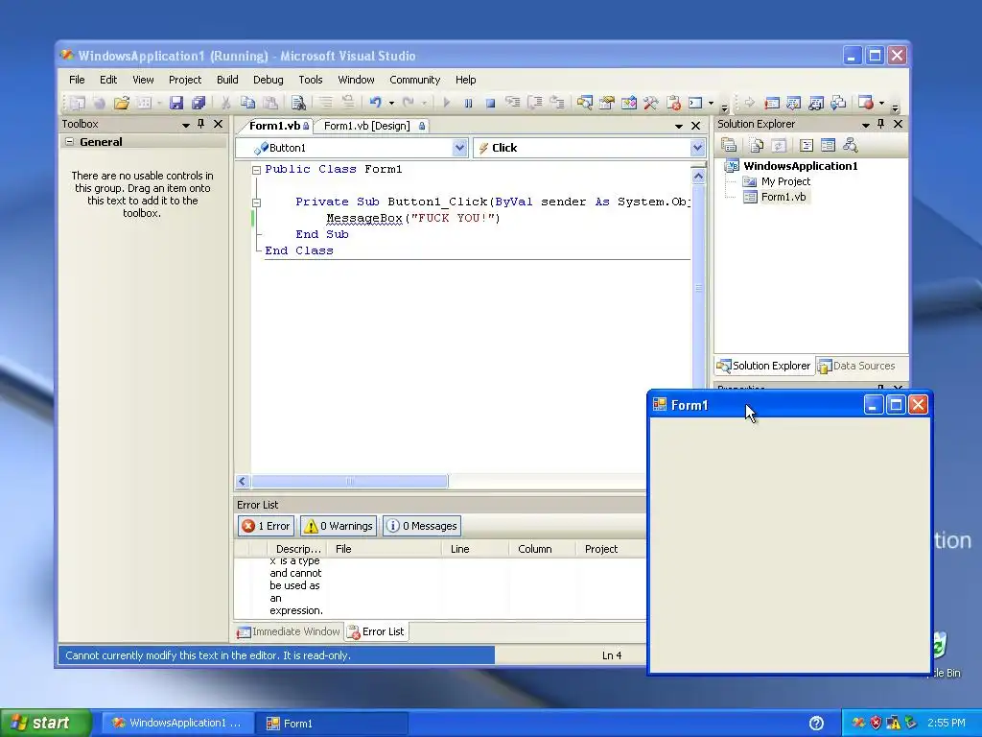Click the editor horizontal scroll left arrow
Image resolution: width=982 pixels, height=737 pixels.
tap(243, 482)
